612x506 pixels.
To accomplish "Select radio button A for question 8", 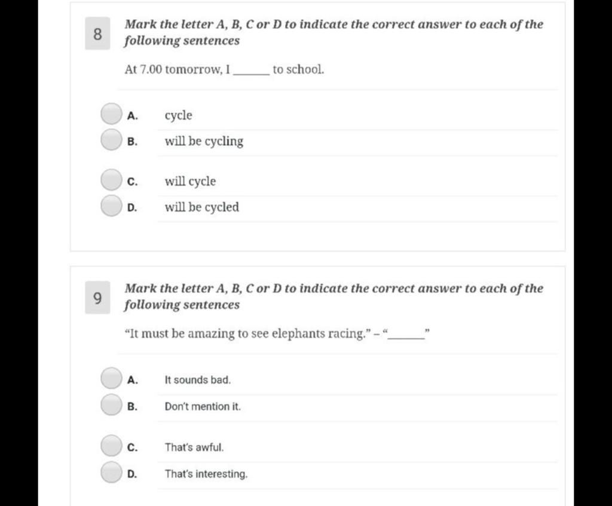I will [111, 114].
